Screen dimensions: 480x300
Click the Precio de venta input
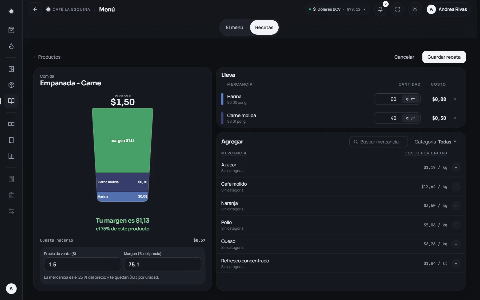pos(82,264)
